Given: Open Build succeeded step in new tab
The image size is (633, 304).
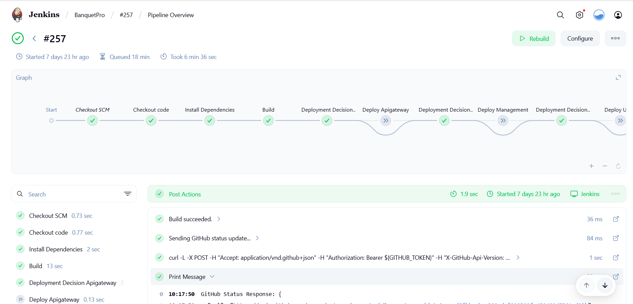Looking at the screenshot, I should [616, 219].
